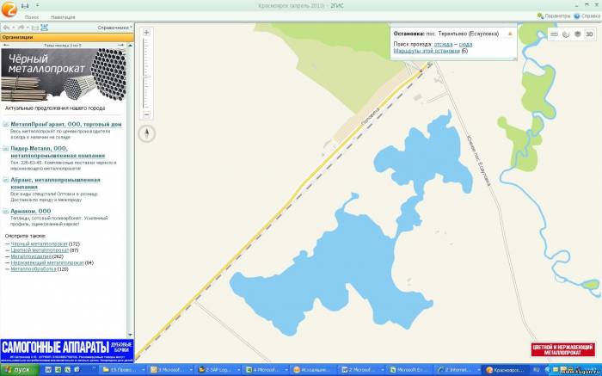This screenshot has width=602, height=376.
Task: Open Маршруты этой остановки link
Action: coord(427,51)
